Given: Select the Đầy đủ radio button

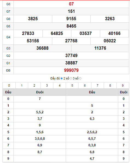Looking at the screenshot, I should [x=62, y=78].
